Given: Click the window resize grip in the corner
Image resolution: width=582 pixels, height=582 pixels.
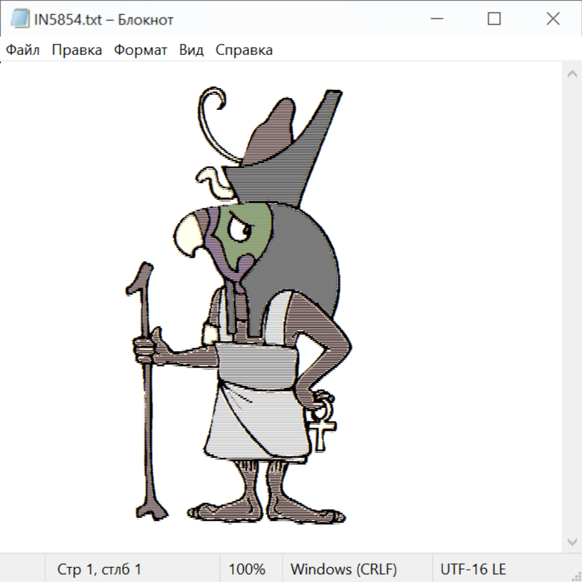Looking at the screenshot, I should point(576,576).
